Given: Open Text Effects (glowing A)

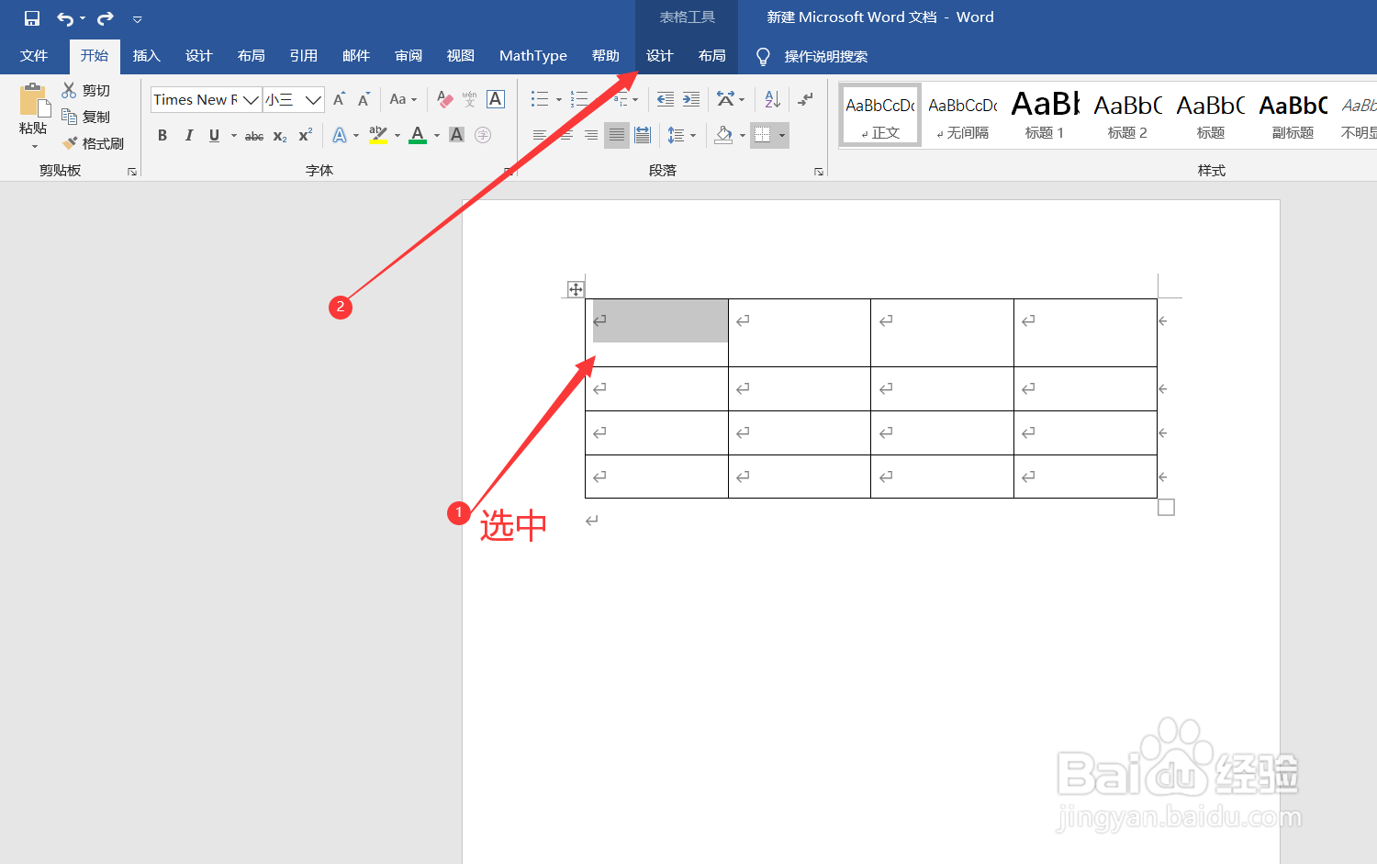Looking at the screenshot, I should [340, 135].
